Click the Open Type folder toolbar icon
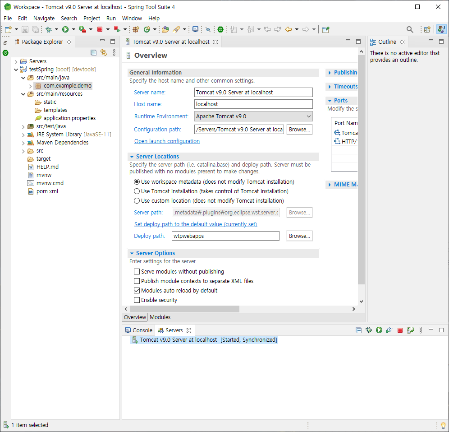This screenshot has width=449, height=432. tap(165, 29)
